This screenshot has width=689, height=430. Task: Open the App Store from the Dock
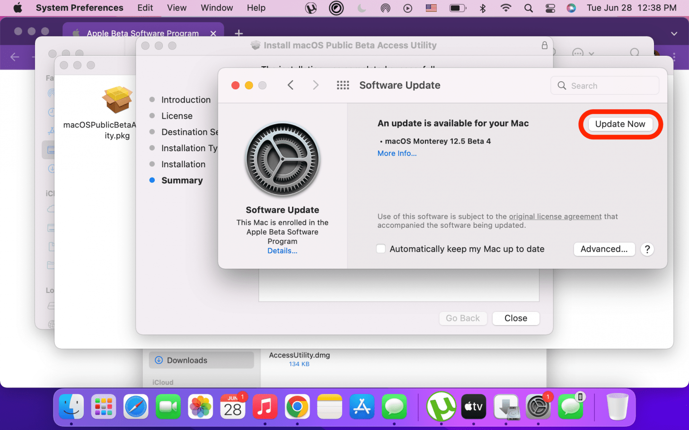click(362, 407)
